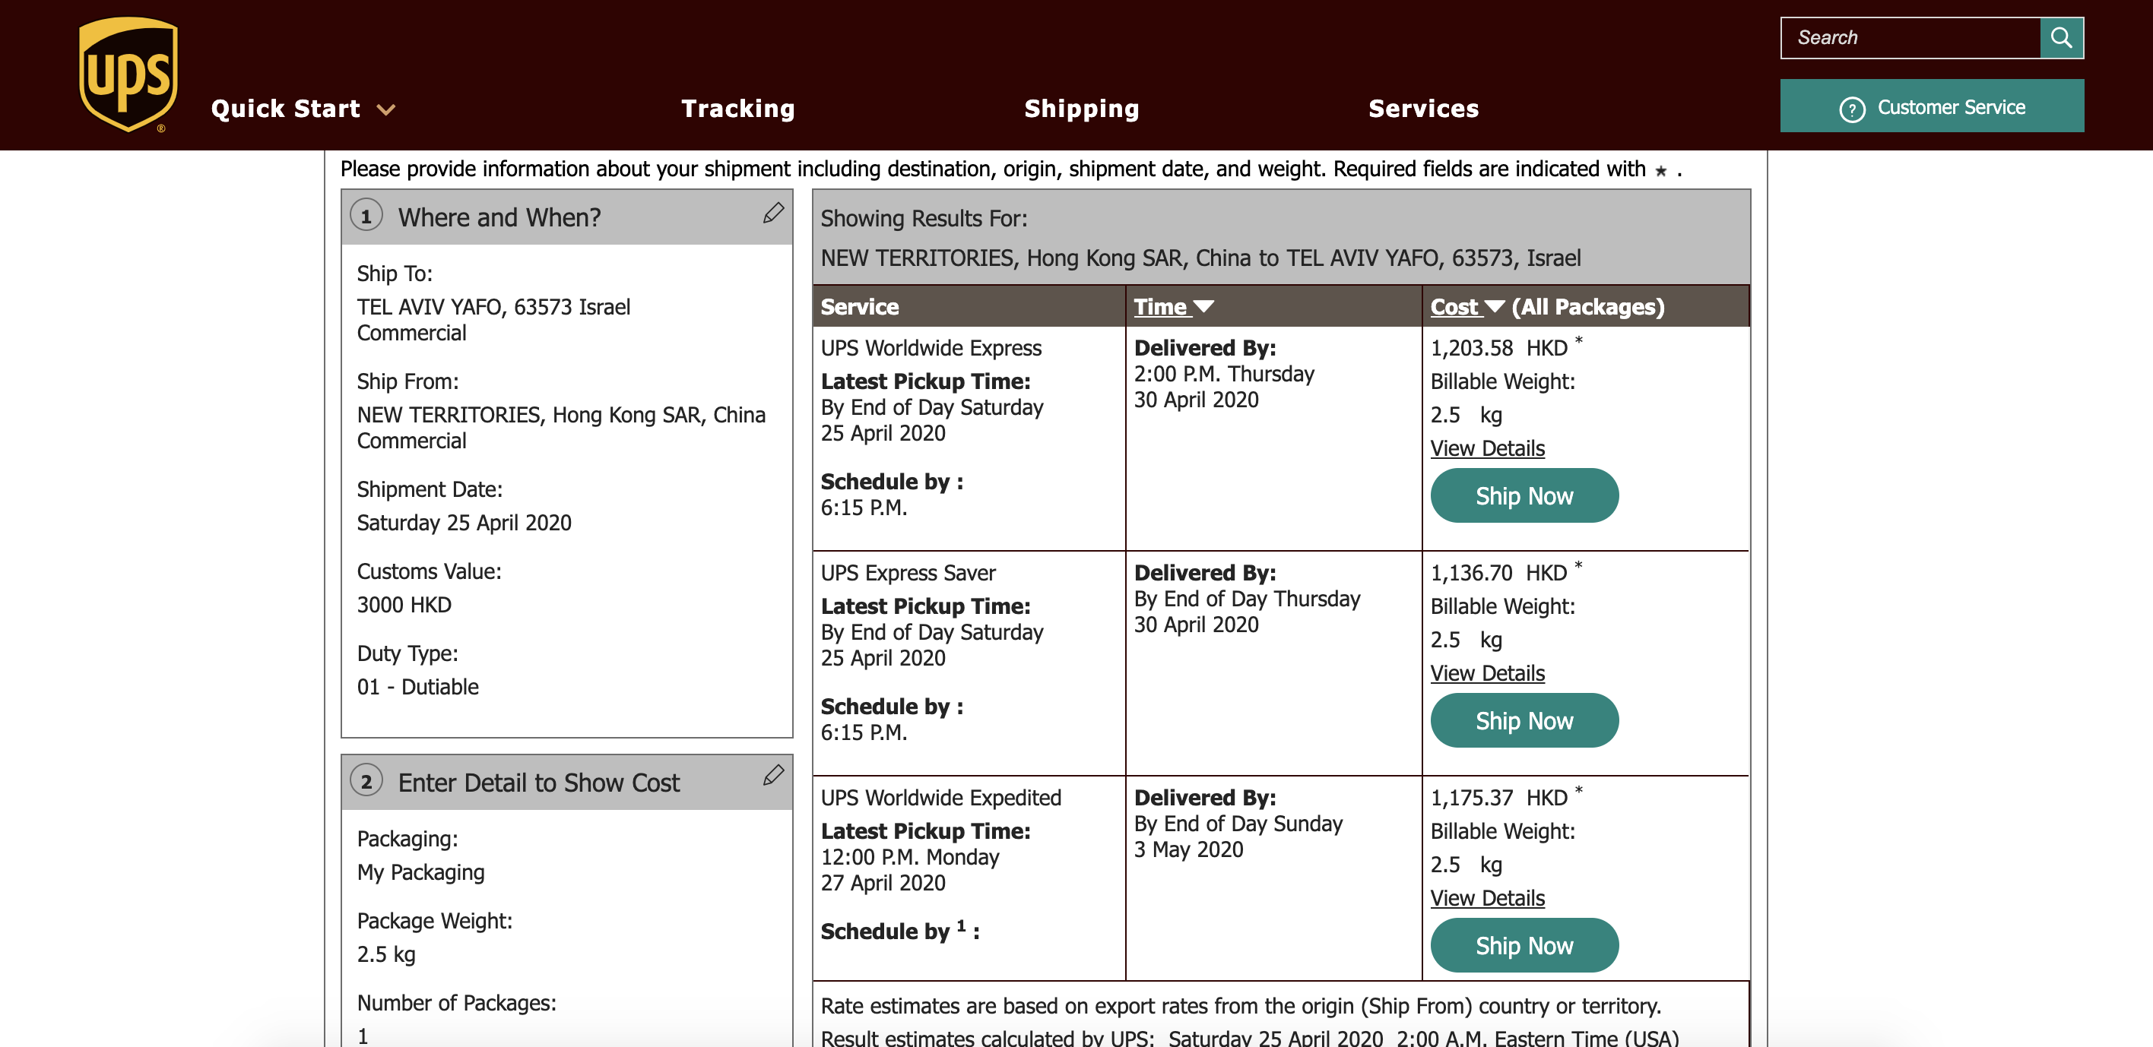The width and height of the screenshot is (2153, 1047).
Task: Click the Customs Value 3000 HKD text
Action: 404,605
